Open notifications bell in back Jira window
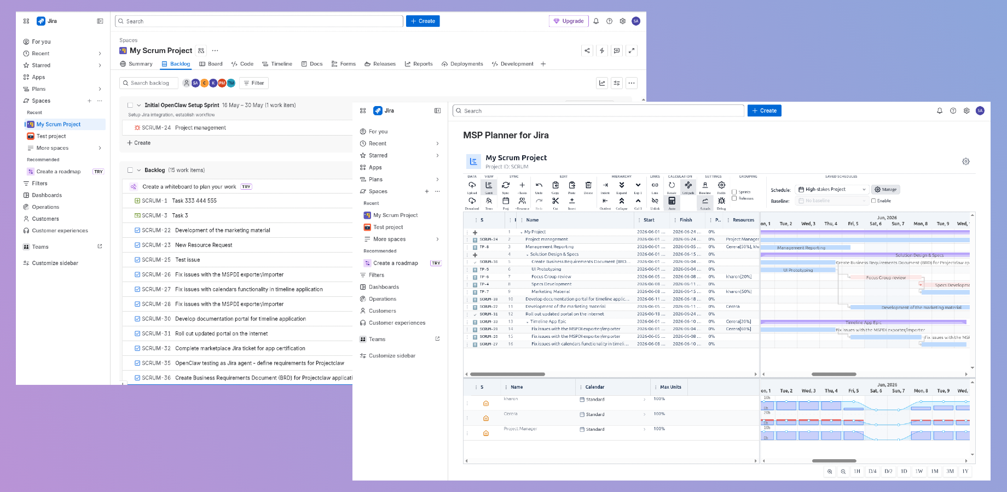Screen dimensions: 1007x492 pos(596,21)
